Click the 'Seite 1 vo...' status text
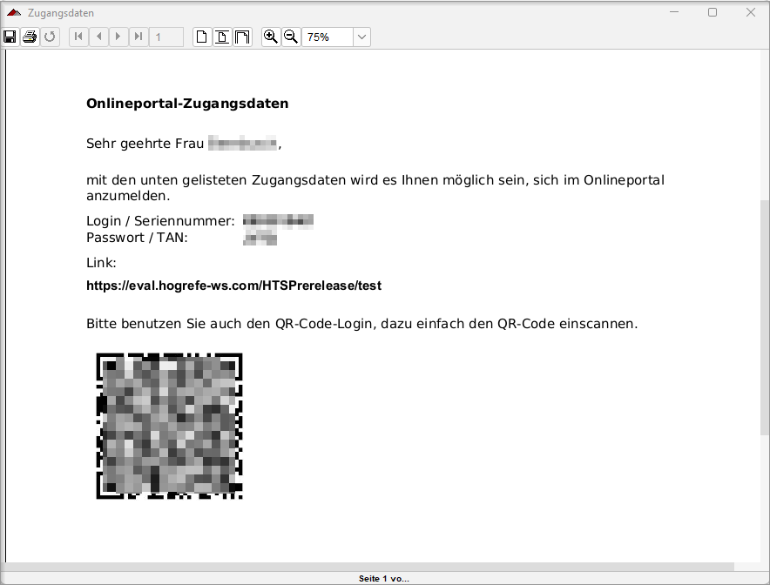 [x=384, y=579]
